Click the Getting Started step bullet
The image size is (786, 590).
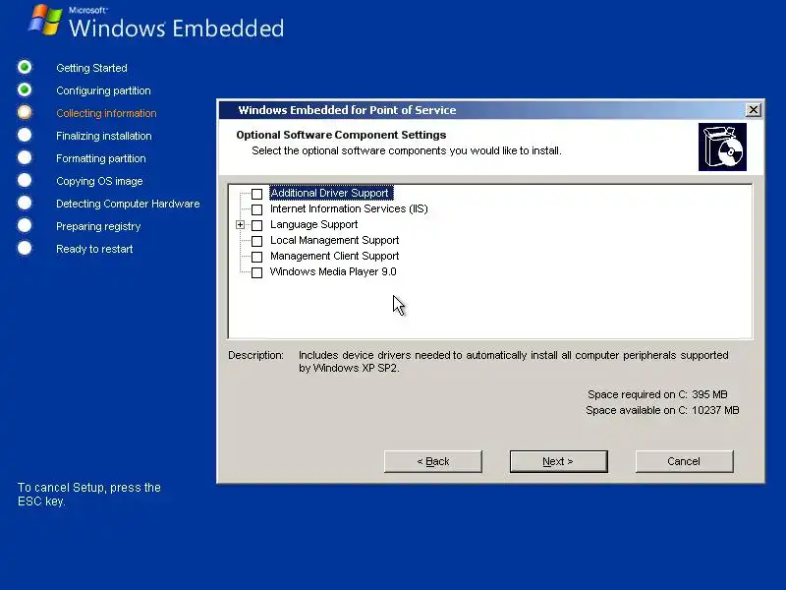coord(25,67)
